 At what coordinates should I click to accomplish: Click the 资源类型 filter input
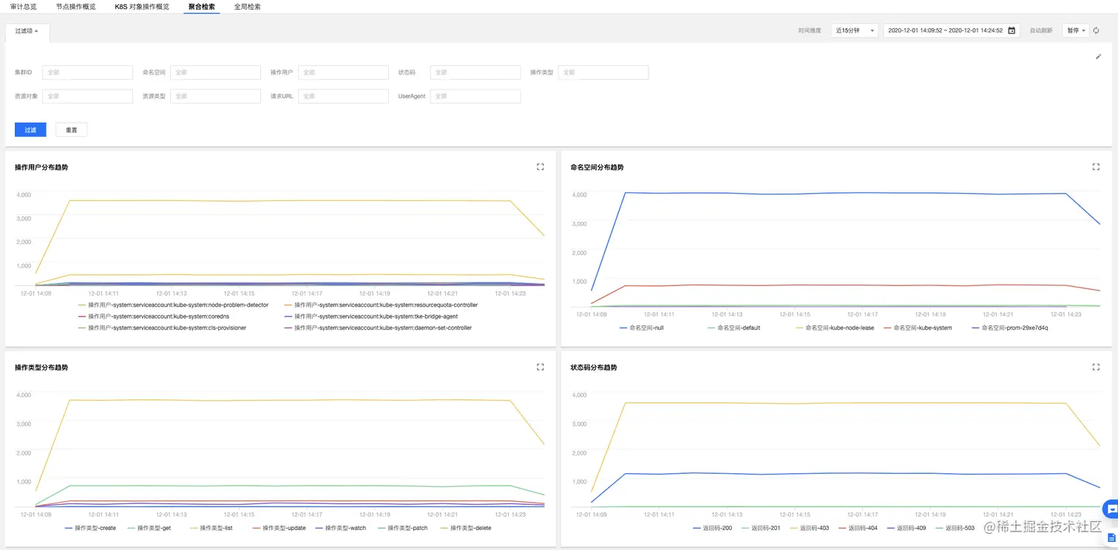click(x=215, y=96)
